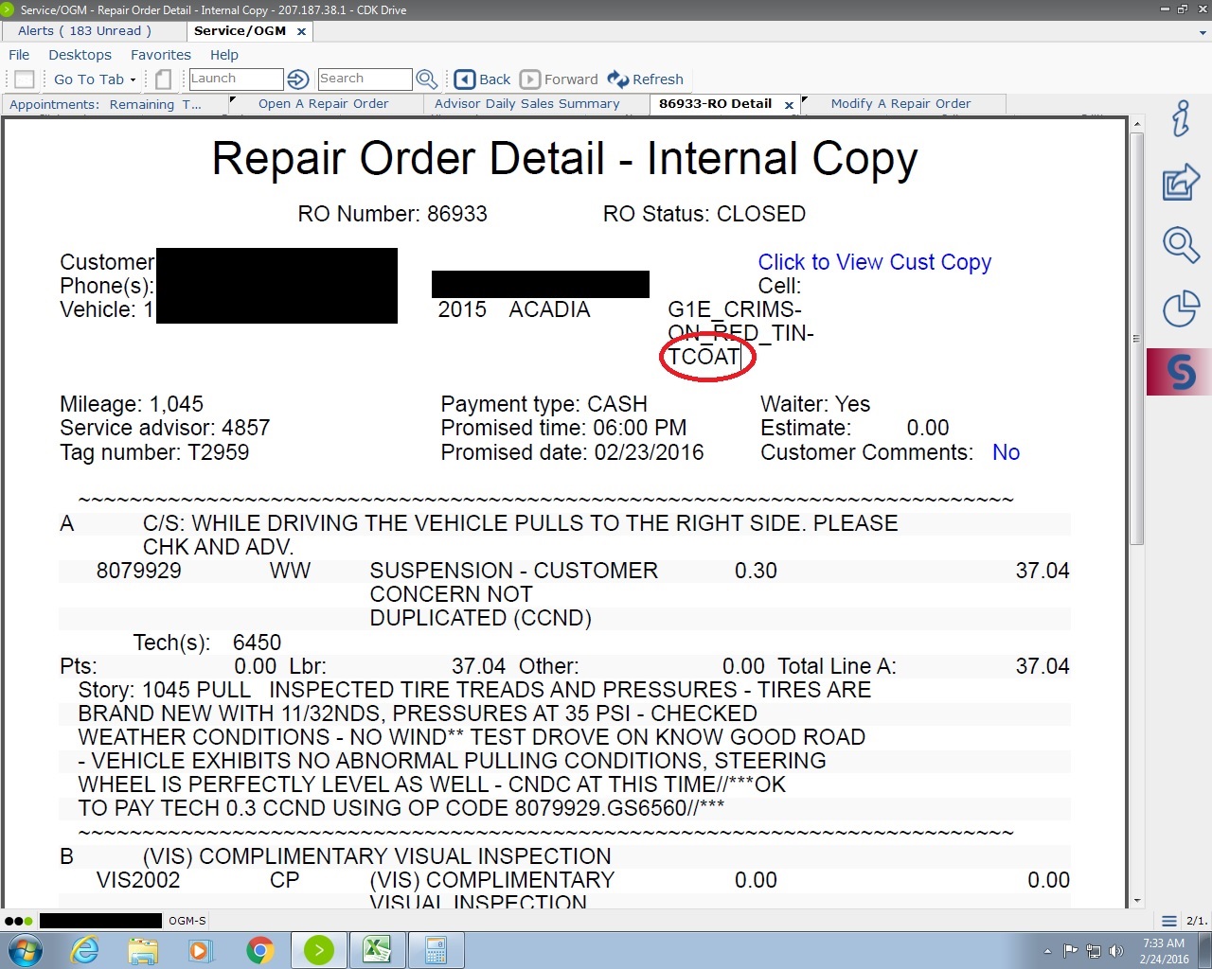Click the 'Click to View Cust Copy' link
Screen dimensions: 1212x969
874,262
